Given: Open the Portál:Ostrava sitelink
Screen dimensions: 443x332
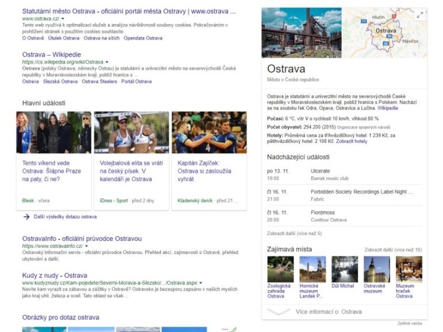Looking at the screenshot, I should pyautogui.click(x=136, y=81).
